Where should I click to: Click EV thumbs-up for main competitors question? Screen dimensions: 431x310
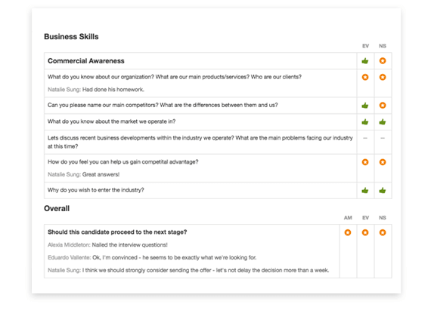tap(365, 106)
